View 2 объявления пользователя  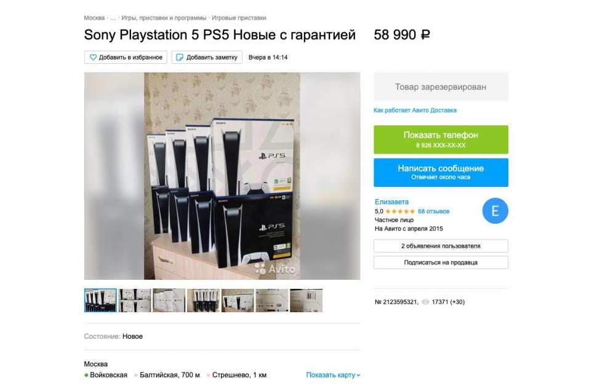click(x=441, y=246)
